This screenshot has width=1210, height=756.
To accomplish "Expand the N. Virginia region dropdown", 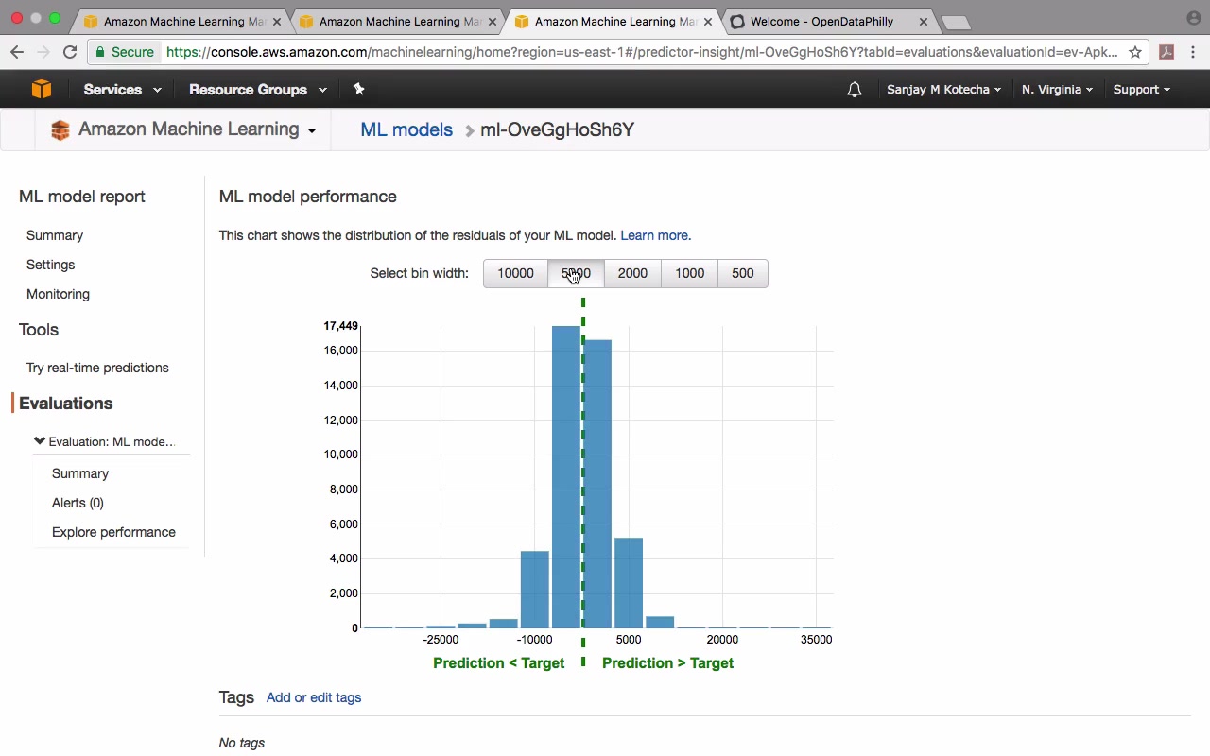I will (1057, 90).
